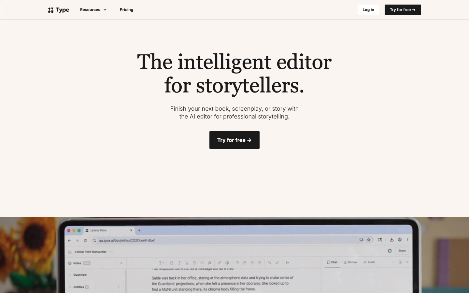
Task: Click the Log in button
Action: point(368,10)
